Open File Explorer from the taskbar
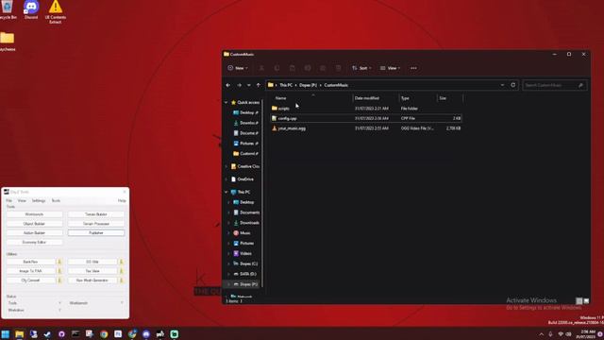This screenshot has width=604, height=340. point(19,333)
